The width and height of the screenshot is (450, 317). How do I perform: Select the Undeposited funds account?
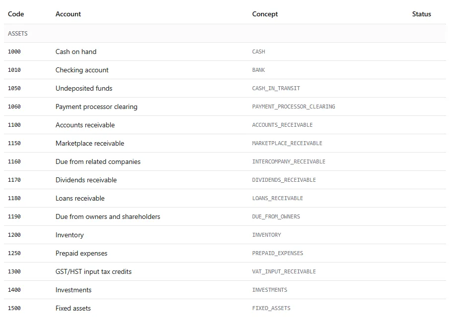84,88
